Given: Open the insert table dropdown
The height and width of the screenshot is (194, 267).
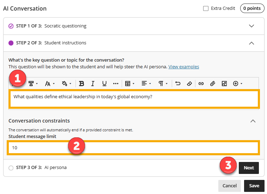Looking at the screenshot, I should coord(129,83).
